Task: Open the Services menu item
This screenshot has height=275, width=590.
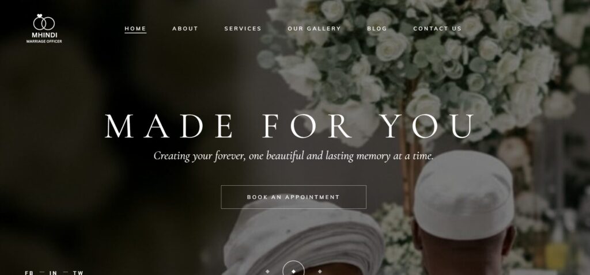Action: [x=243, y=29]
